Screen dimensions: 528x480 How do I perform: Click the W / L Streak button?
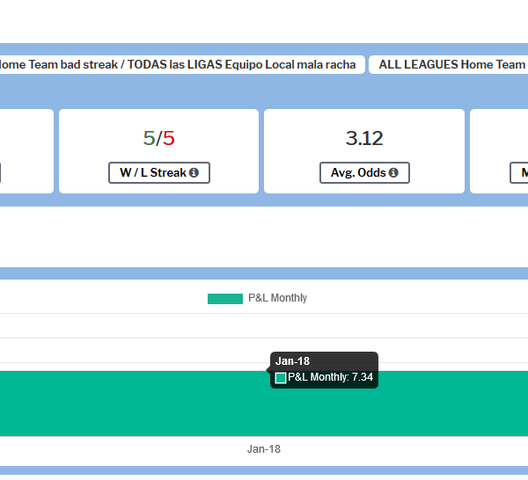[159, 172]
